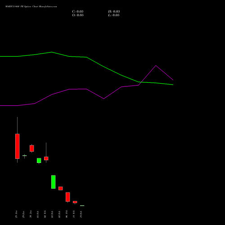Click the "19 Feb" date label
This screenshot has height=225, width=225.
[81, 214]
